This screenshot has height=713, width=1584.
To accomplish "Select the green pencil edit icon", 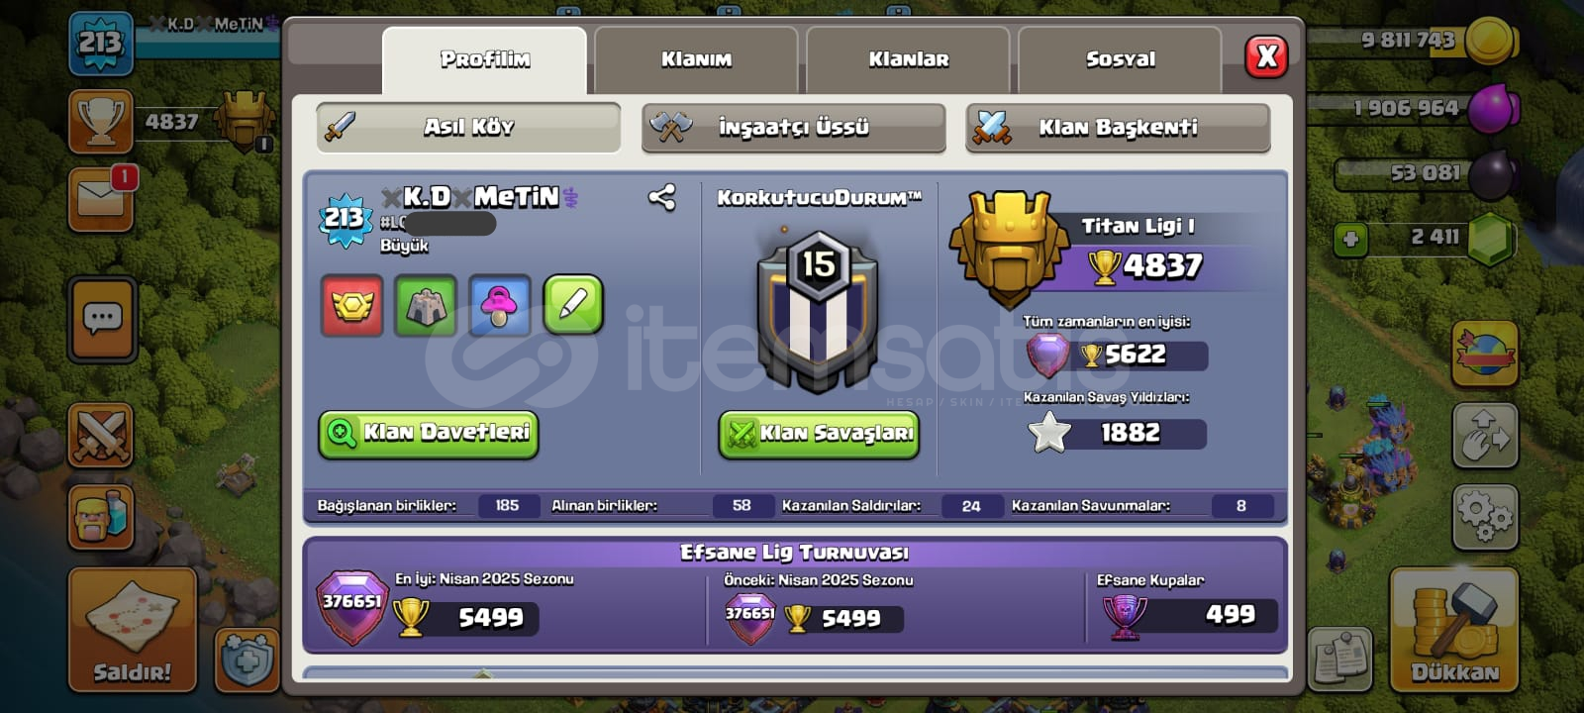I will [x=573, y=305].
